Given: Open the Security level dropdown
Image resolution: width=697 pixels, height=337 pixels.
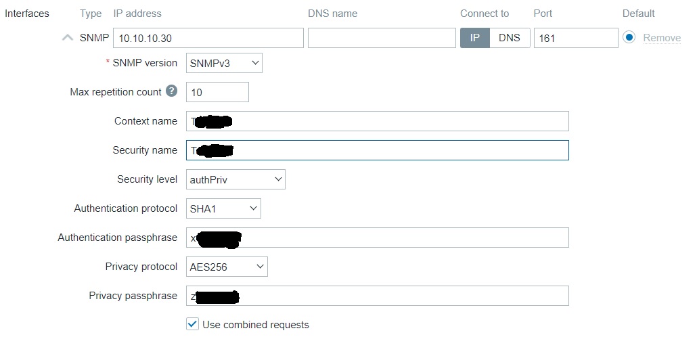Looking at the screenshot, I should 235,179.
